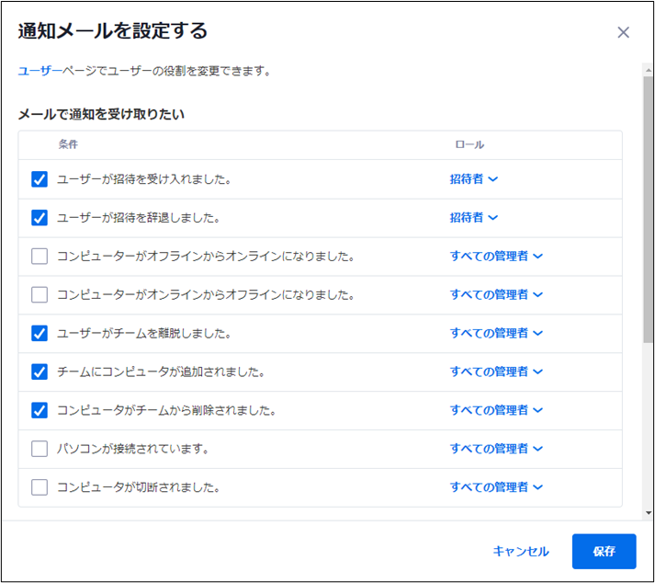Uncheck ユーザーが招待を受け入れました checkbox
Image resolution: width=655 pixels, height=583 pixels.
(40, 179)
